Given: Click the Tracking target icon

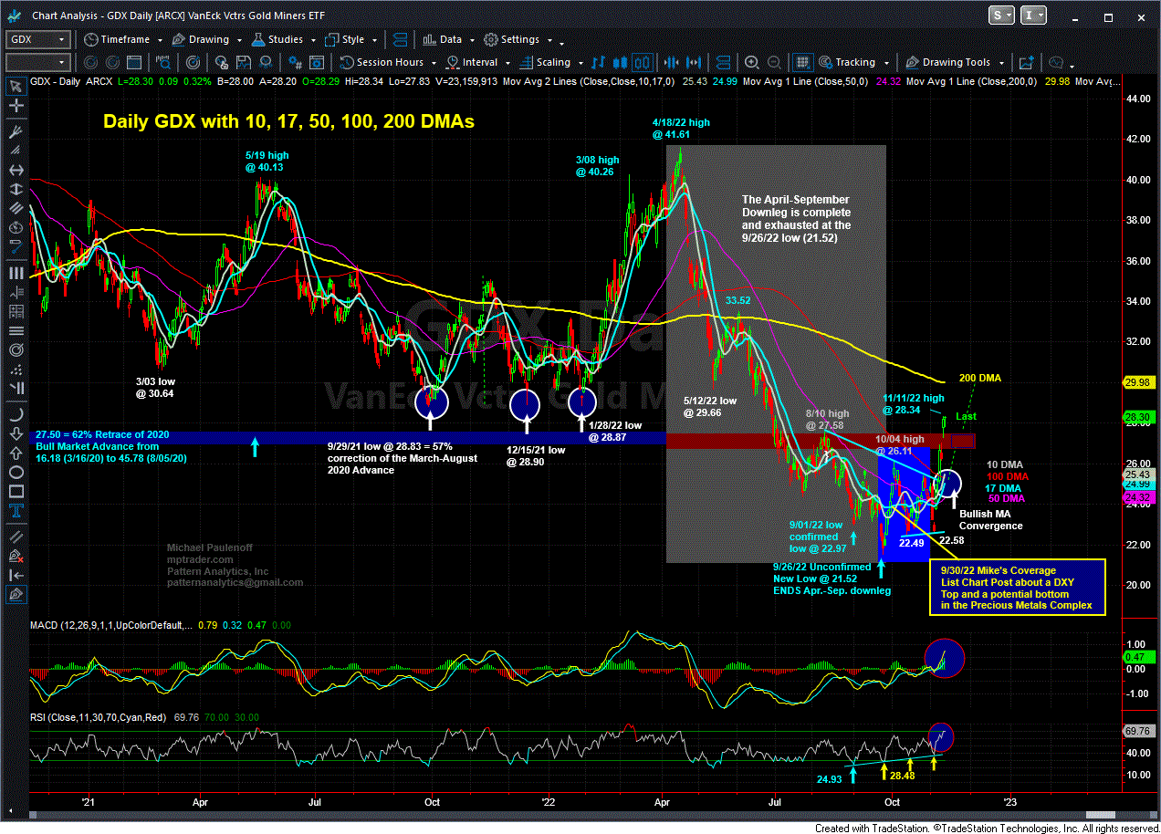Looking at the screenshot, I should pyautogui.click(x=826, y=63).
